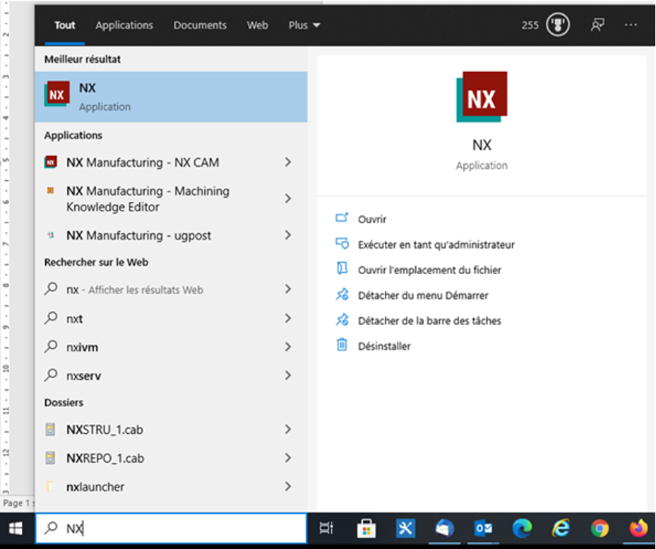The width and height of the screenshot is (656, 549).
Task: Switch to the Applications tab
Action: click(x=124, y=25)
